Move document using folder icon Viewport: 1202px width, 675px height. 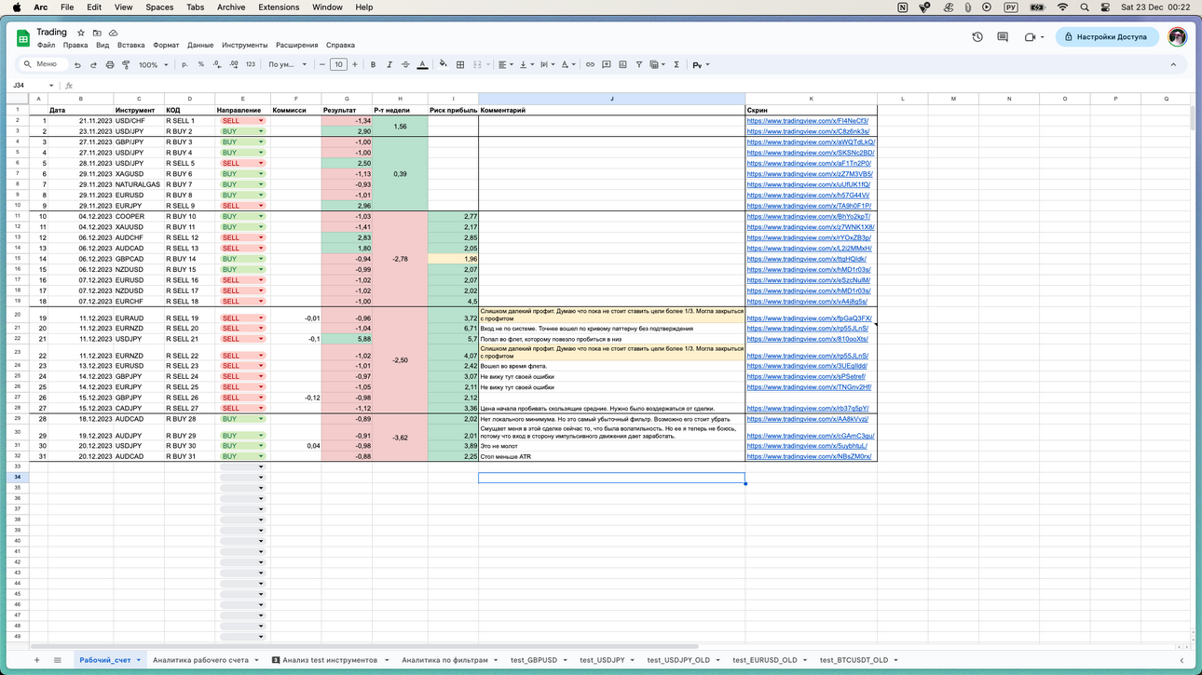coord(97,33)
